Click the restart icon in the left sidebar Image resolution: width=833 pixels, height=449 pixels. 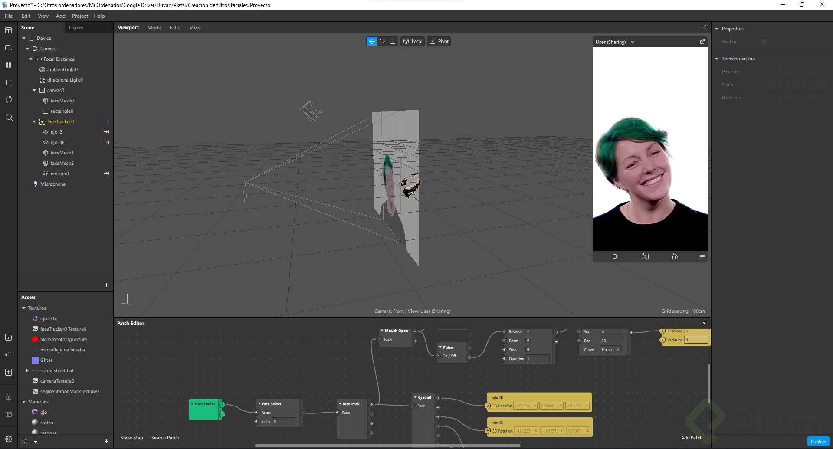(x=8, y=100)
